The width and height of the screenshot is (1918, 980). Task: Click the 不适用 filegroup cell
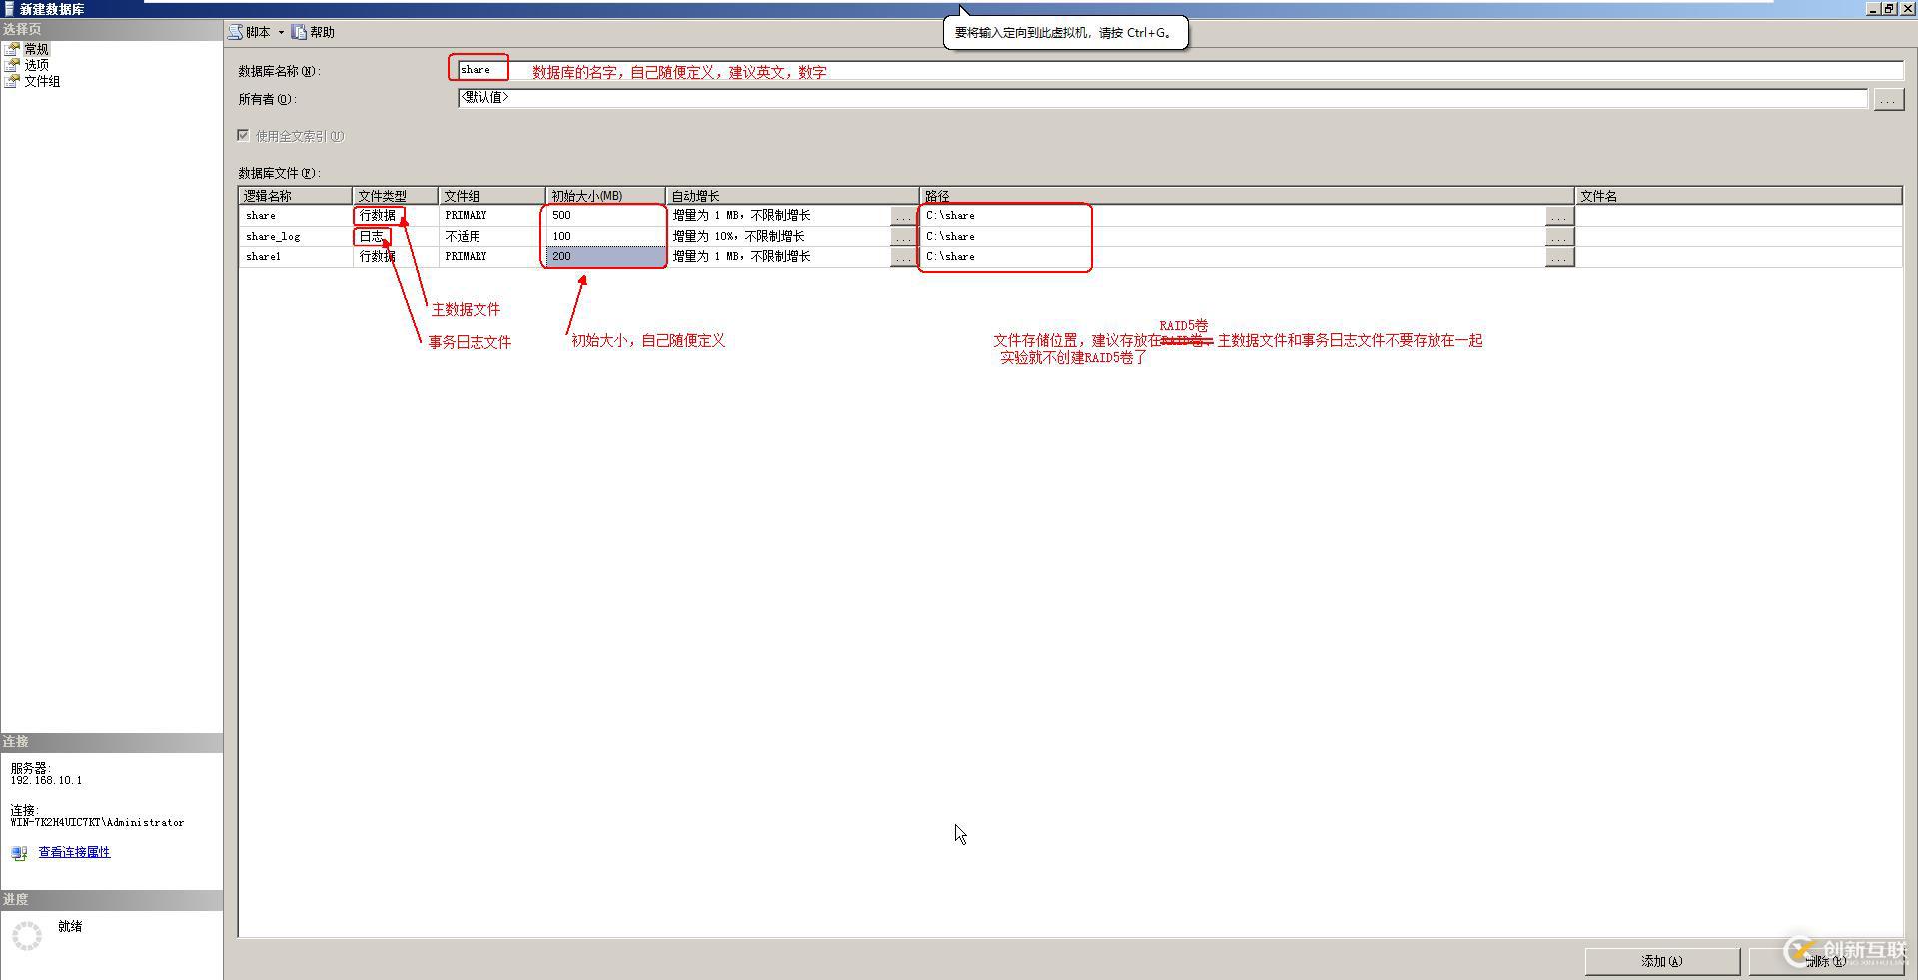coord(491,237)
